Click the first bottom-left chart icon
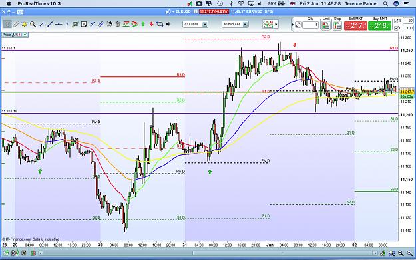416x260 pixels. pos(6,253)
